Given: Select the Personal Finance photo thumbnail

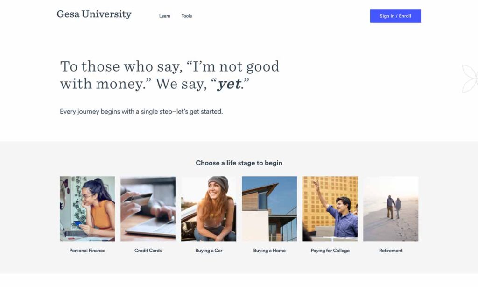Looking at the screenshot, I should coord(87,208).
